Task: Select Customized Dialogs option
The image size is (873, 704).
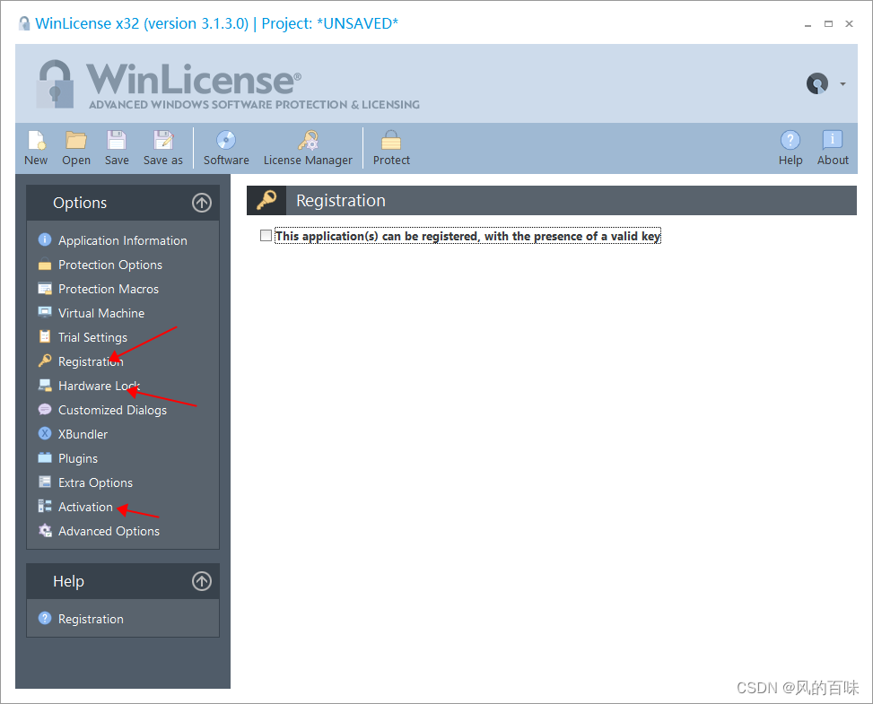Action: click(112, 410)
